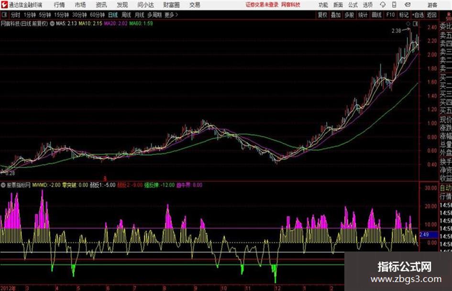Click the round icon beside 股票指标网 indicator
The width and height of the screenshot is (452, 291).
pyautogui.click(x=3, y=185)
